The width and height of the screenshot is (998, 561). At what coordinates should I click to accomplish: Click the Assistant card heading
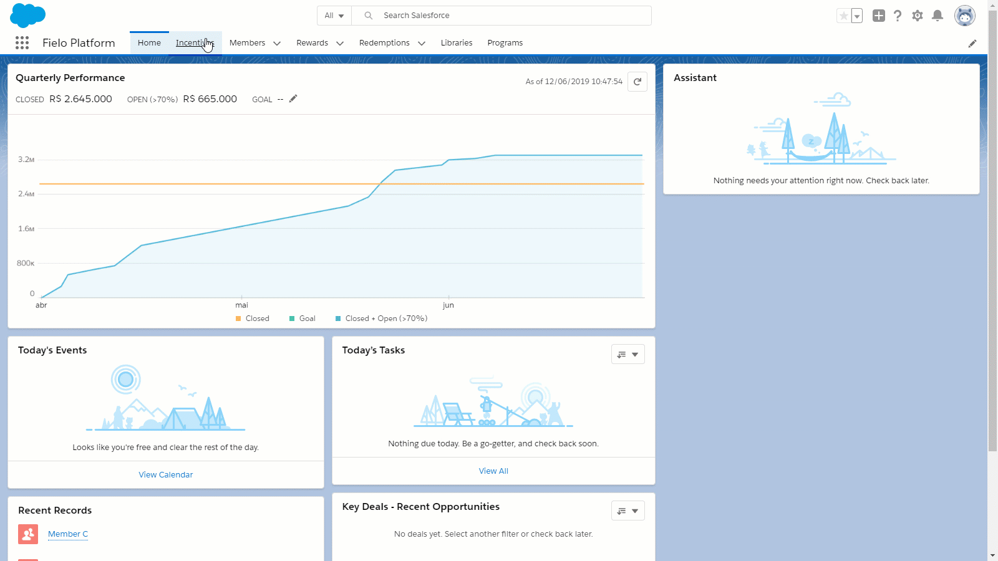pos(695,78)
